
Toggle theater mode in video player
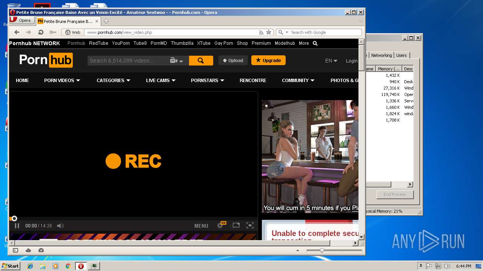[x=236, y=225]
